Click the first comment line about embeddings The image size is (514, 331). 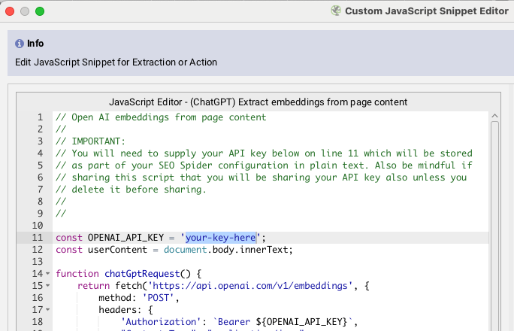click(160, 117)
